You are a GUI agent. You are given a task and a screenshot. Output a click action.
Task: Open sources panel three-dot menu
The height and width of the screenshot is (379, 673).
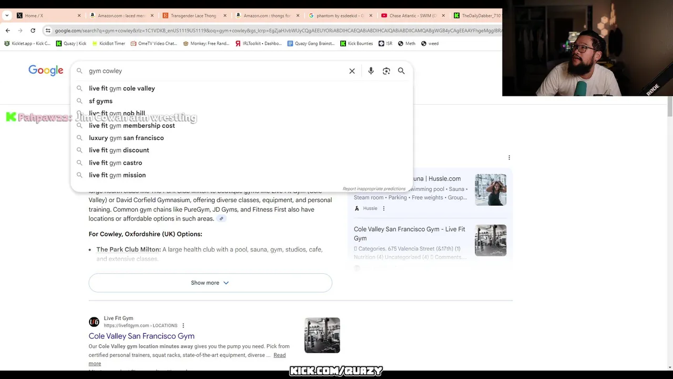509,157
